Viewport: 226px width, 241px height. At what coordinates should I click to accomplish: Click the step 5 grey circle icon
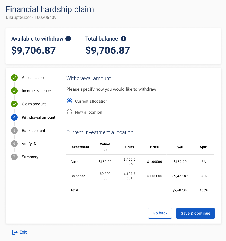pyautogui.click(x=14, y=131)
